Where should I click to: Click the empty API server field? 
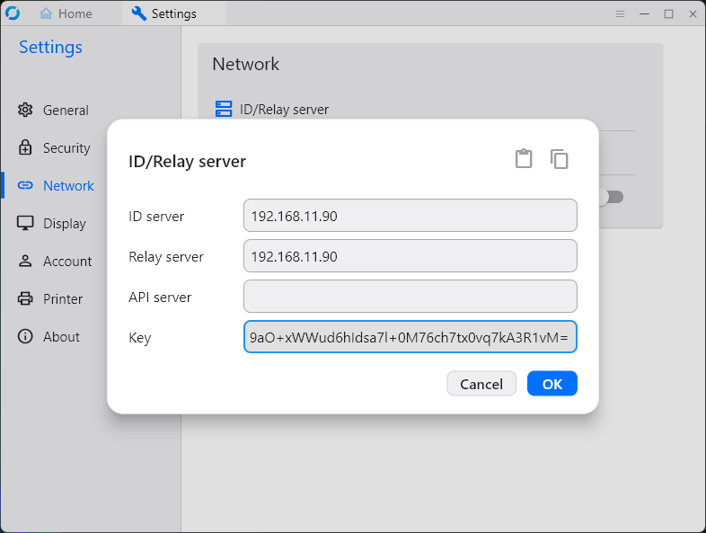(410, 297)
